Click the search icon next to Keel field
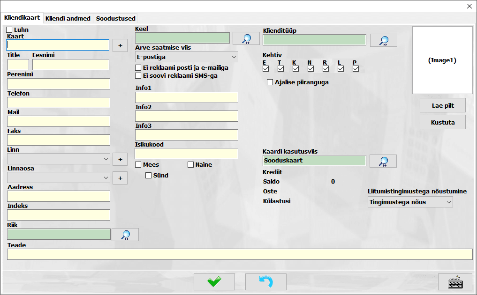 [x=246, y=39]
